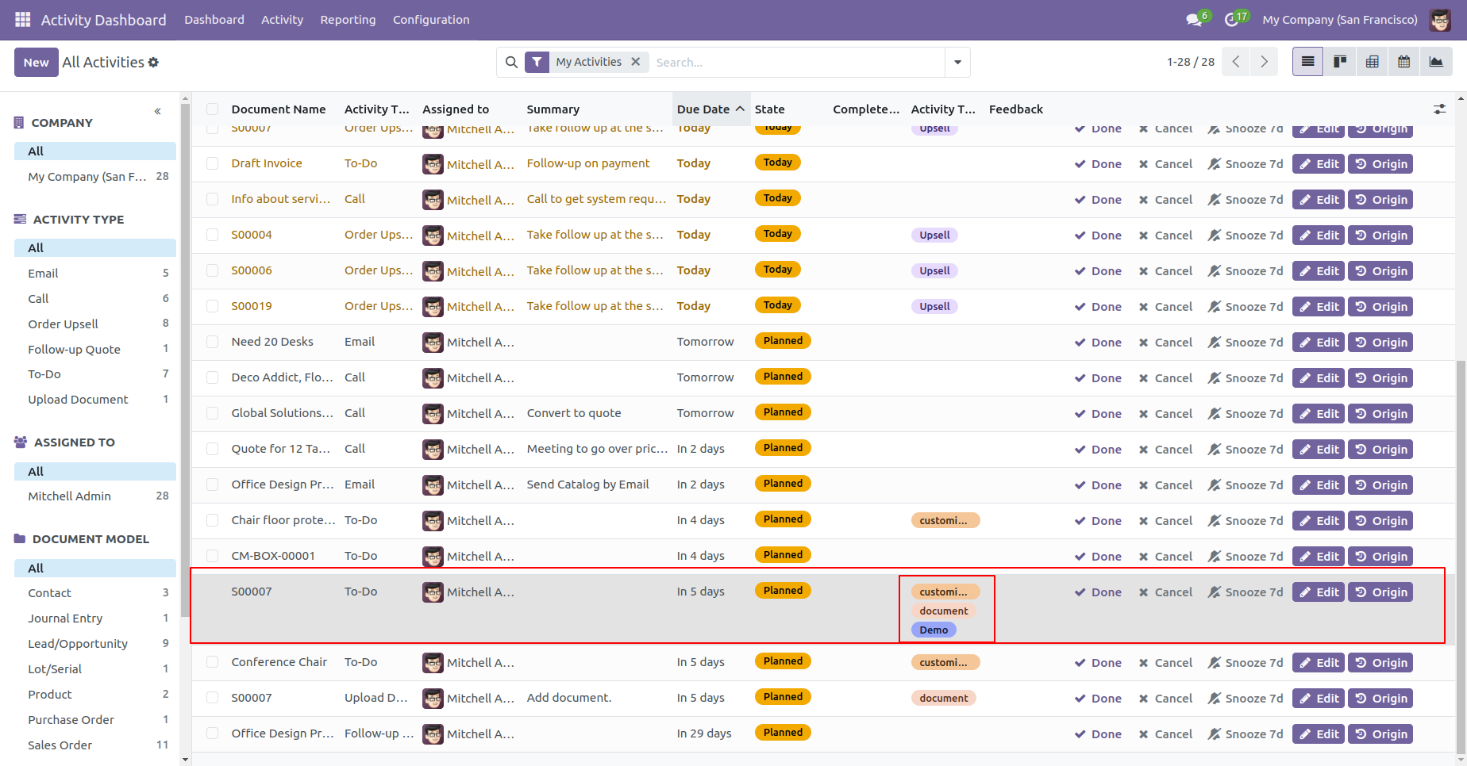Screen dimensions: 1467x766
Task: Remove the My Activities filter
Action: (636, 62)
